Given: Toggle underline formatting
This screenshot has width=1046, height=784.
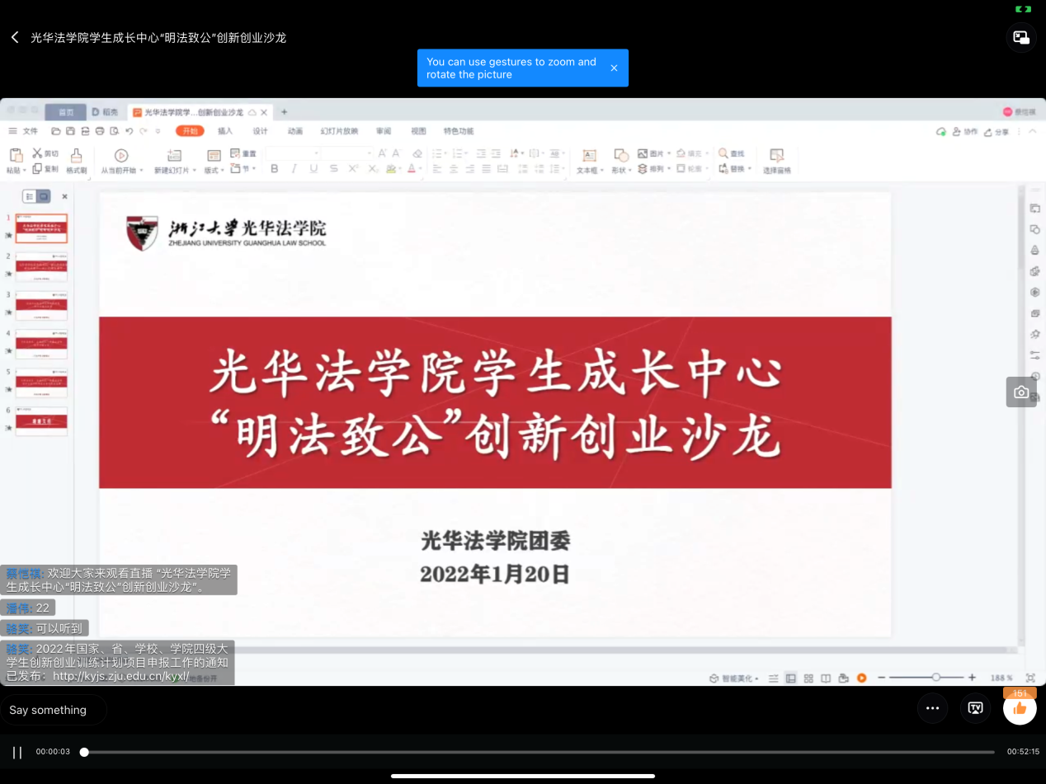Looking at the screenshot, I should coord(313,168).
